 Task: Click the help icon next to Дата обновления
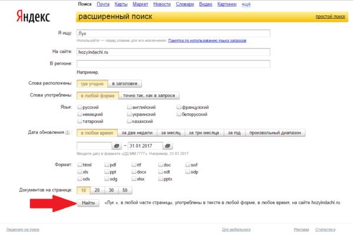[x=68, y=133]
